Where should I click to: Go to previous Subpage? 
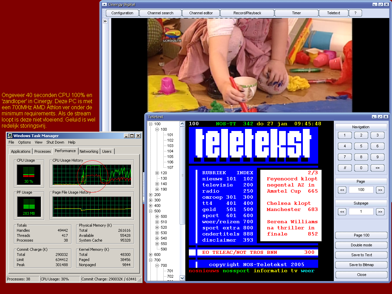pos(342,212)
